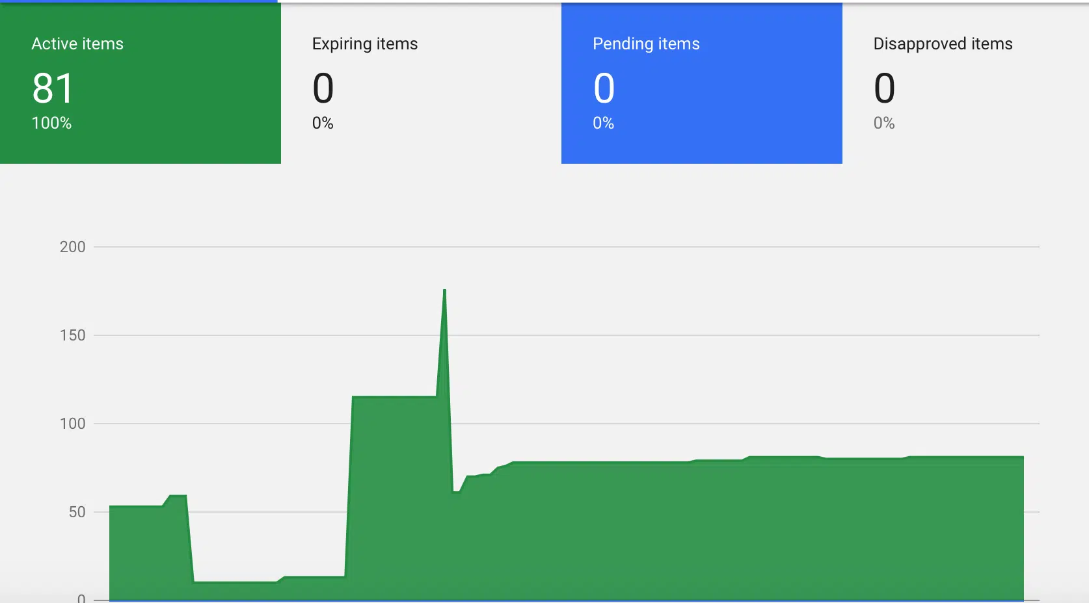
Task: Click the 0 count in Pending items
Action: click(604, 88)
